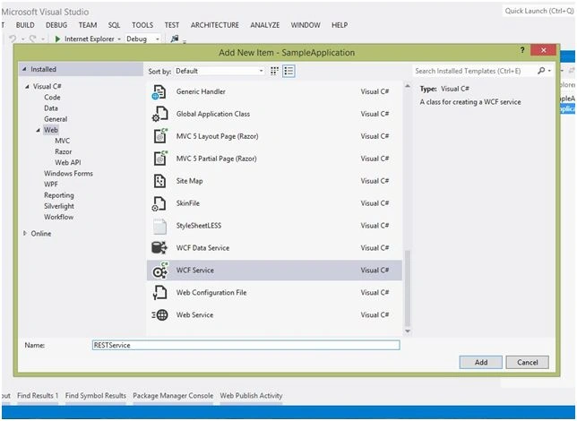577x421 pixels.
Task: Select the Web Service globe icon
Action: coord(159,314)
